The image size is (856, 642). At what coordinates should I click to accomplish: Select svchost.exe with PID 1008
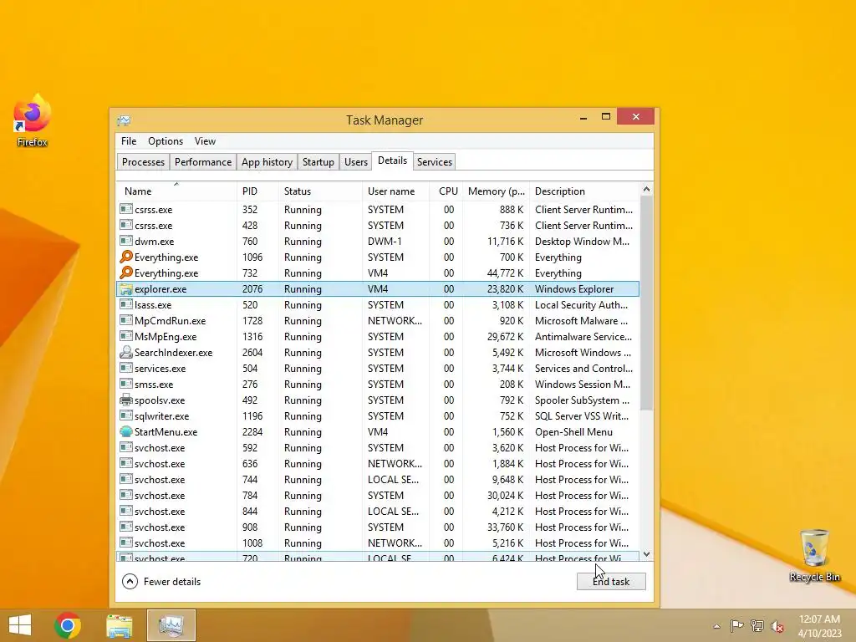pyautogui.click(x=377, y=543)
